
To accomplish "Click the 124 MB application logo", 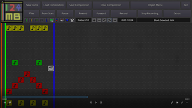I will [12, 12].
